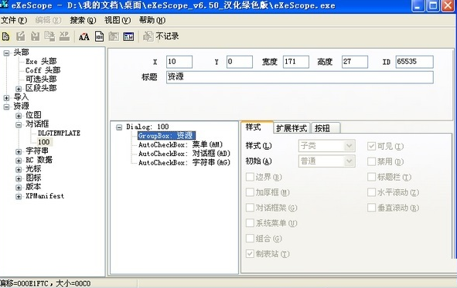Select the Coff 头部 tree item

[43, 70]
